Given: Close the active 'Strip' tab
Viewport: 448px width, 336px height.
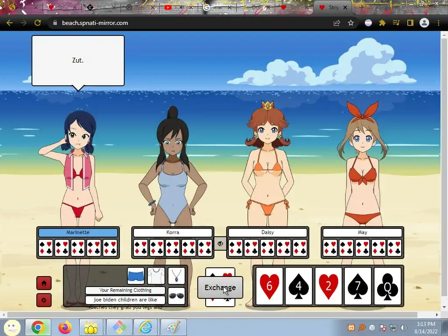Looking at the screenshot, I should (345, 7).
